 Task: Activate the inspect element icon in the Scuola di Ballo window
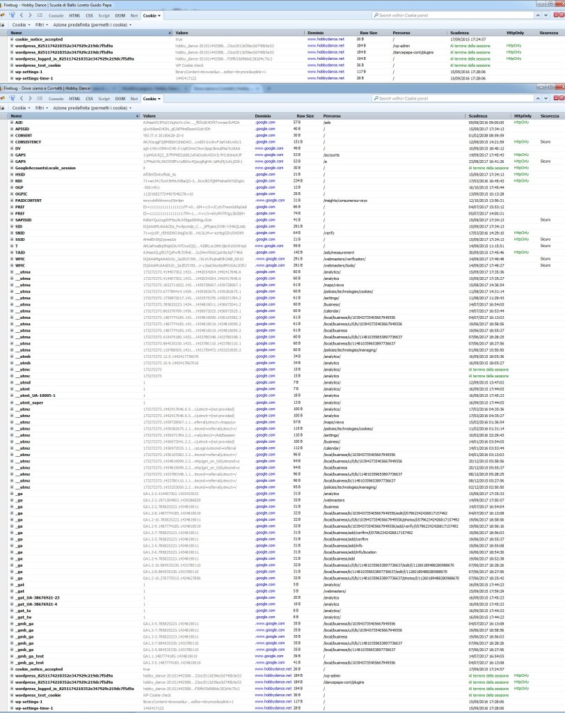[x=12, y=15]
